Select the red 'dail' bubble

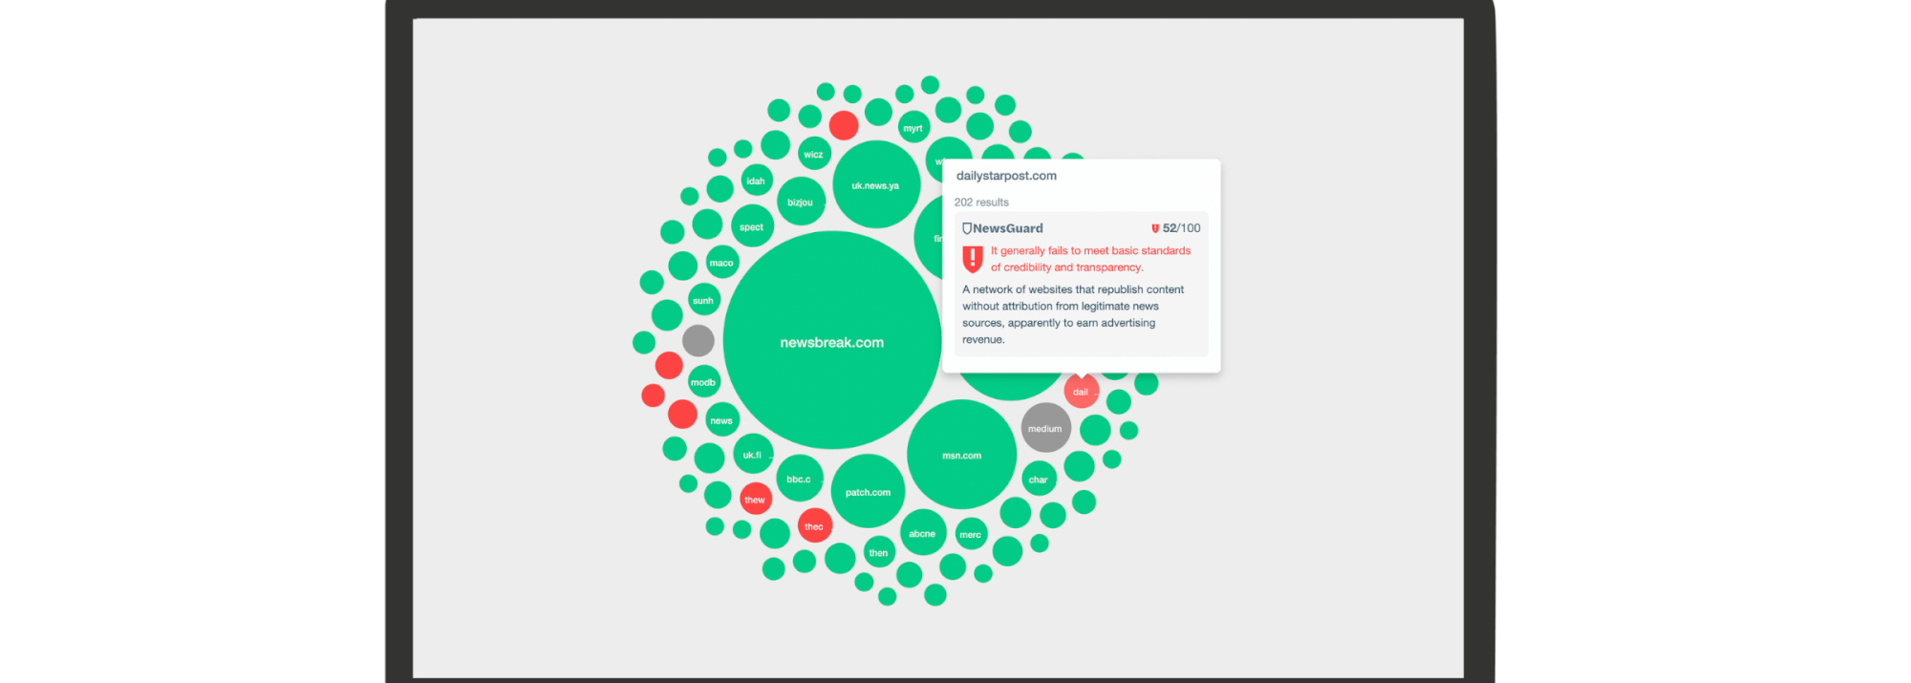click(x=1081, y=391)
